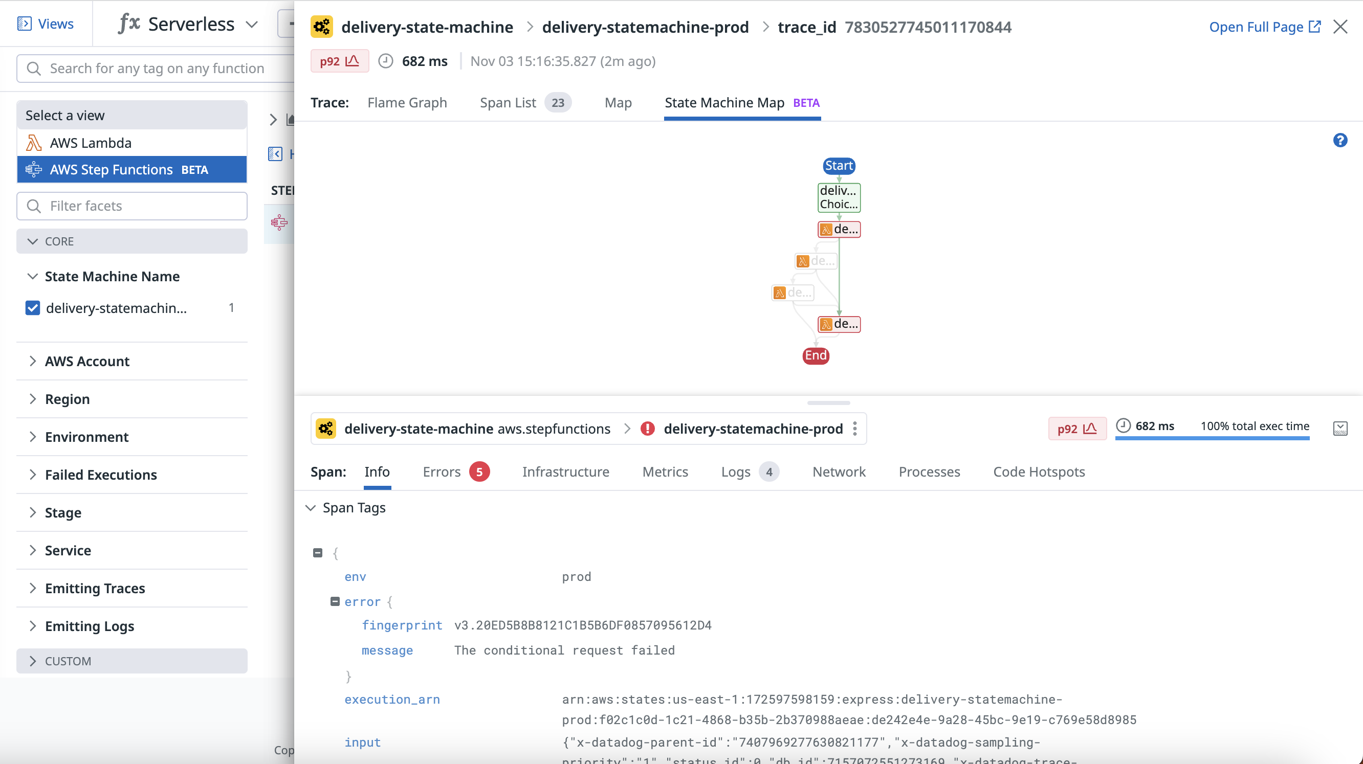Click the clock duration icon in header

pyautogui.click(x=386, y=61)
